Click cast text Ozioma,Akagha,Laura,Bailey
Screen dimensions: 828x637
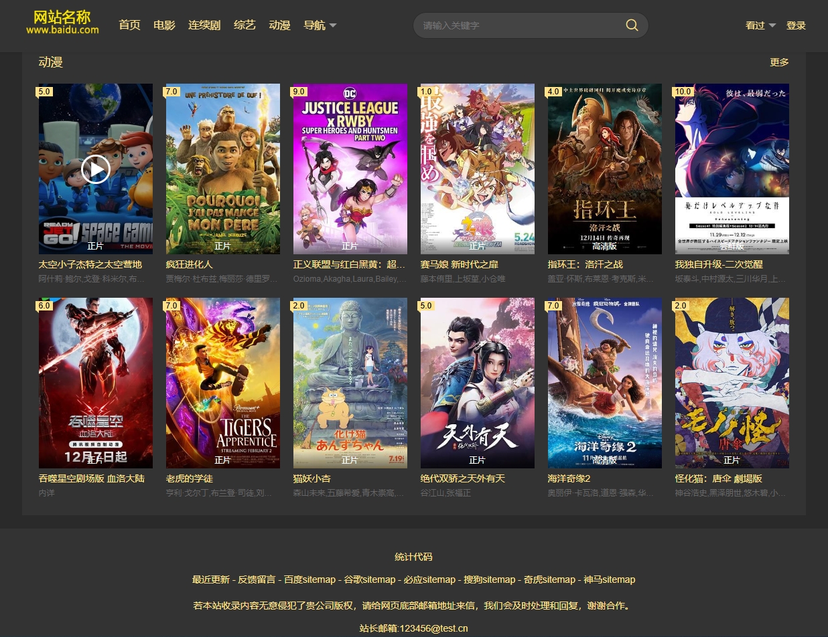point(350,279)
